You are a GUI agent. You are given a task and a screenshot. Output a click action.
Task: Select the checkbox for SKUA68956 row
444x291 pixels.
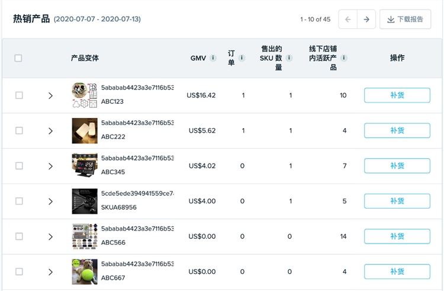coord(19,201)
